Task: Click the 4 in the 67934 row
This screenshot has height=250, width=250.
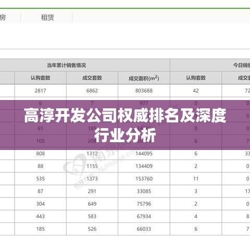Action: 196,217
